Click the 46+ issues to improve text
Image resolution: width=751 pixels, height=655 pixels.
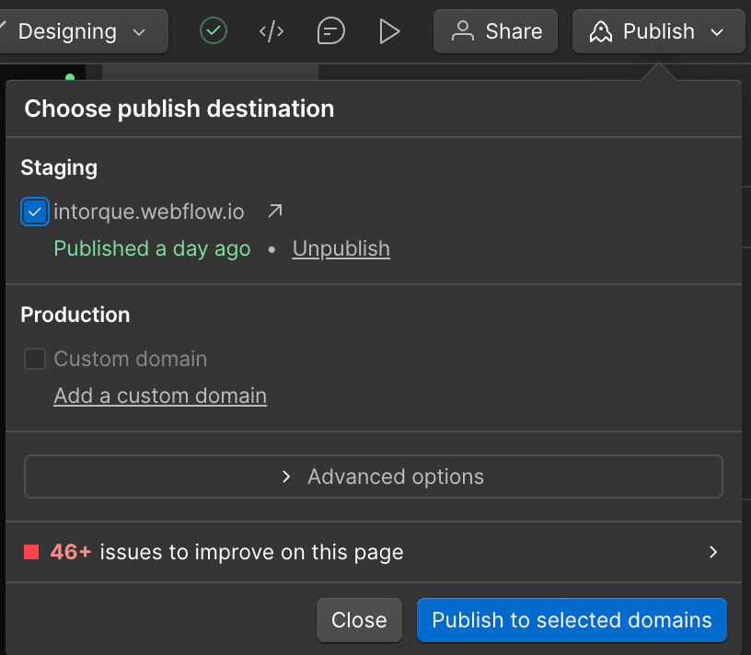[x=227, y=552]
